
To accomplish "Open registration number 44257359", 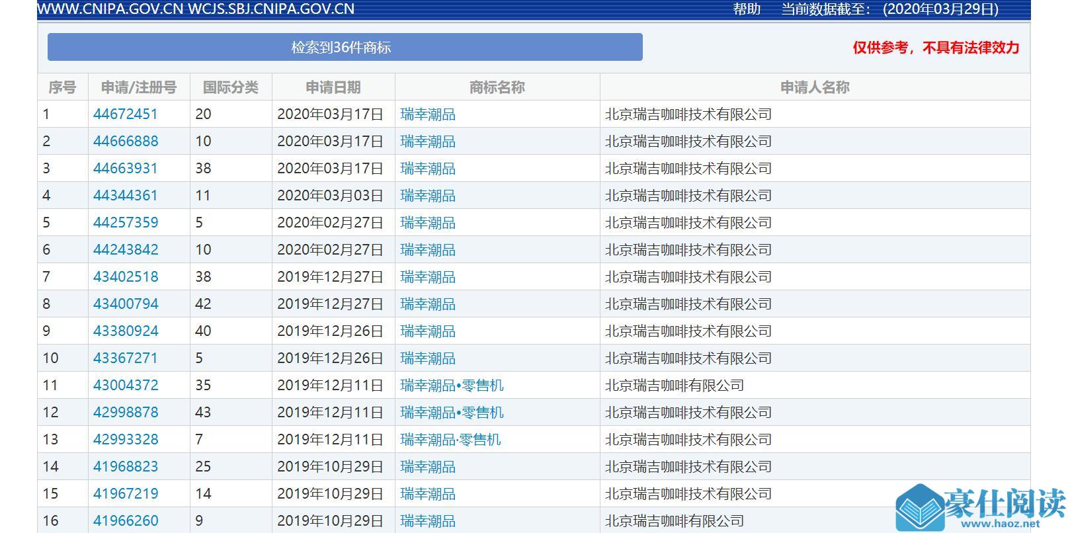I will [x=126, y=223].
